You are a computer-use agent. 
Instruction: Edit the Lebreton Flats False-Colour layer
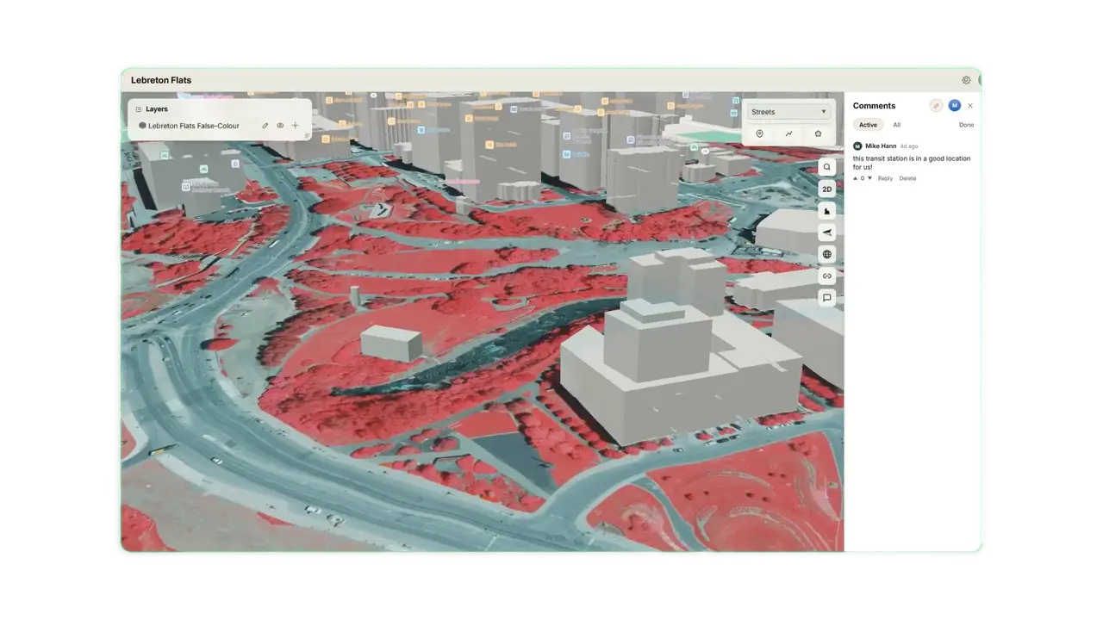(265, 126)
